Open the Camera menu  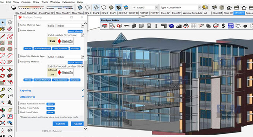click(26, 2)
